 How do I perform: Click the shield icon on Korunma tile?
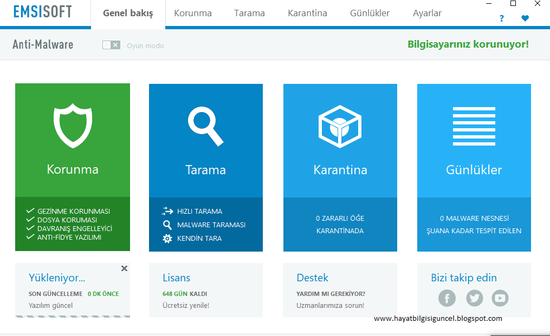[73, 127]
